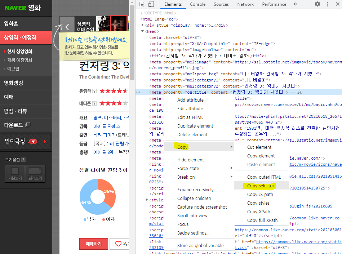
Task: Expand the style node triangle
Action: (x=147, y=200)
